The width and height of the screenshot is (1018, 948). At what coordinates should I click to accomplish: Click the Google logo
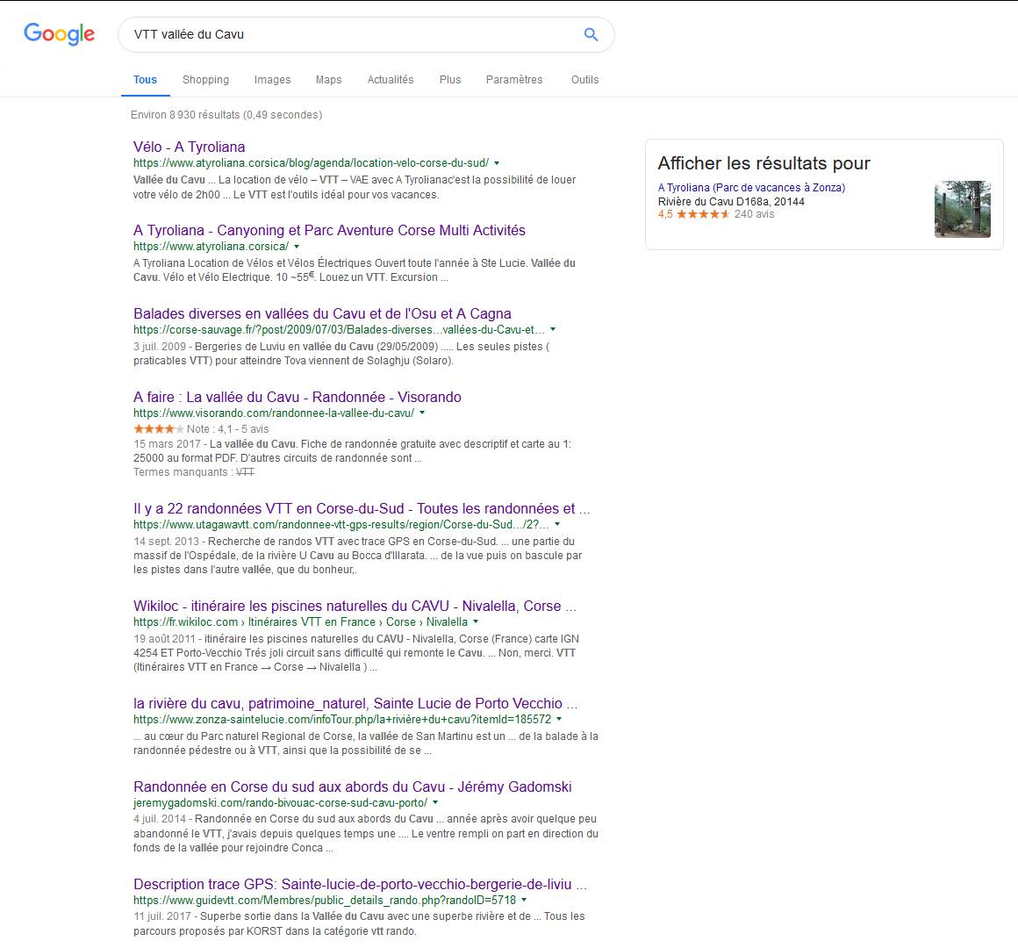pyautogui.click(x=59, y=33)
